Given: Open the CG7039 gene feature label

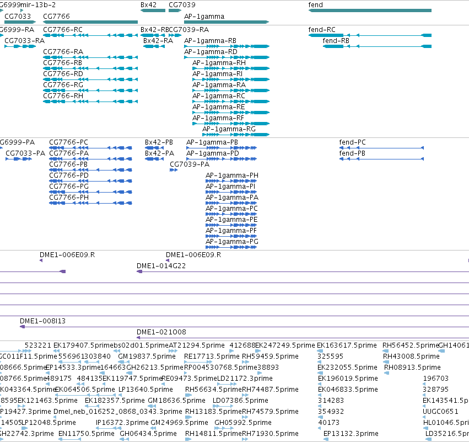Looking at the screenshot, I should click(182, 5).
